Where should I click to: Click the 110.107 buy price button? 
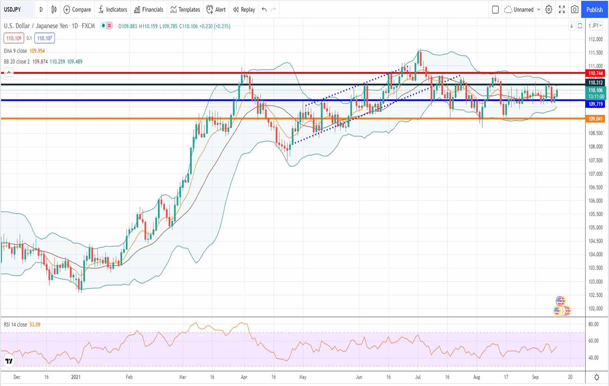point(45,38)
